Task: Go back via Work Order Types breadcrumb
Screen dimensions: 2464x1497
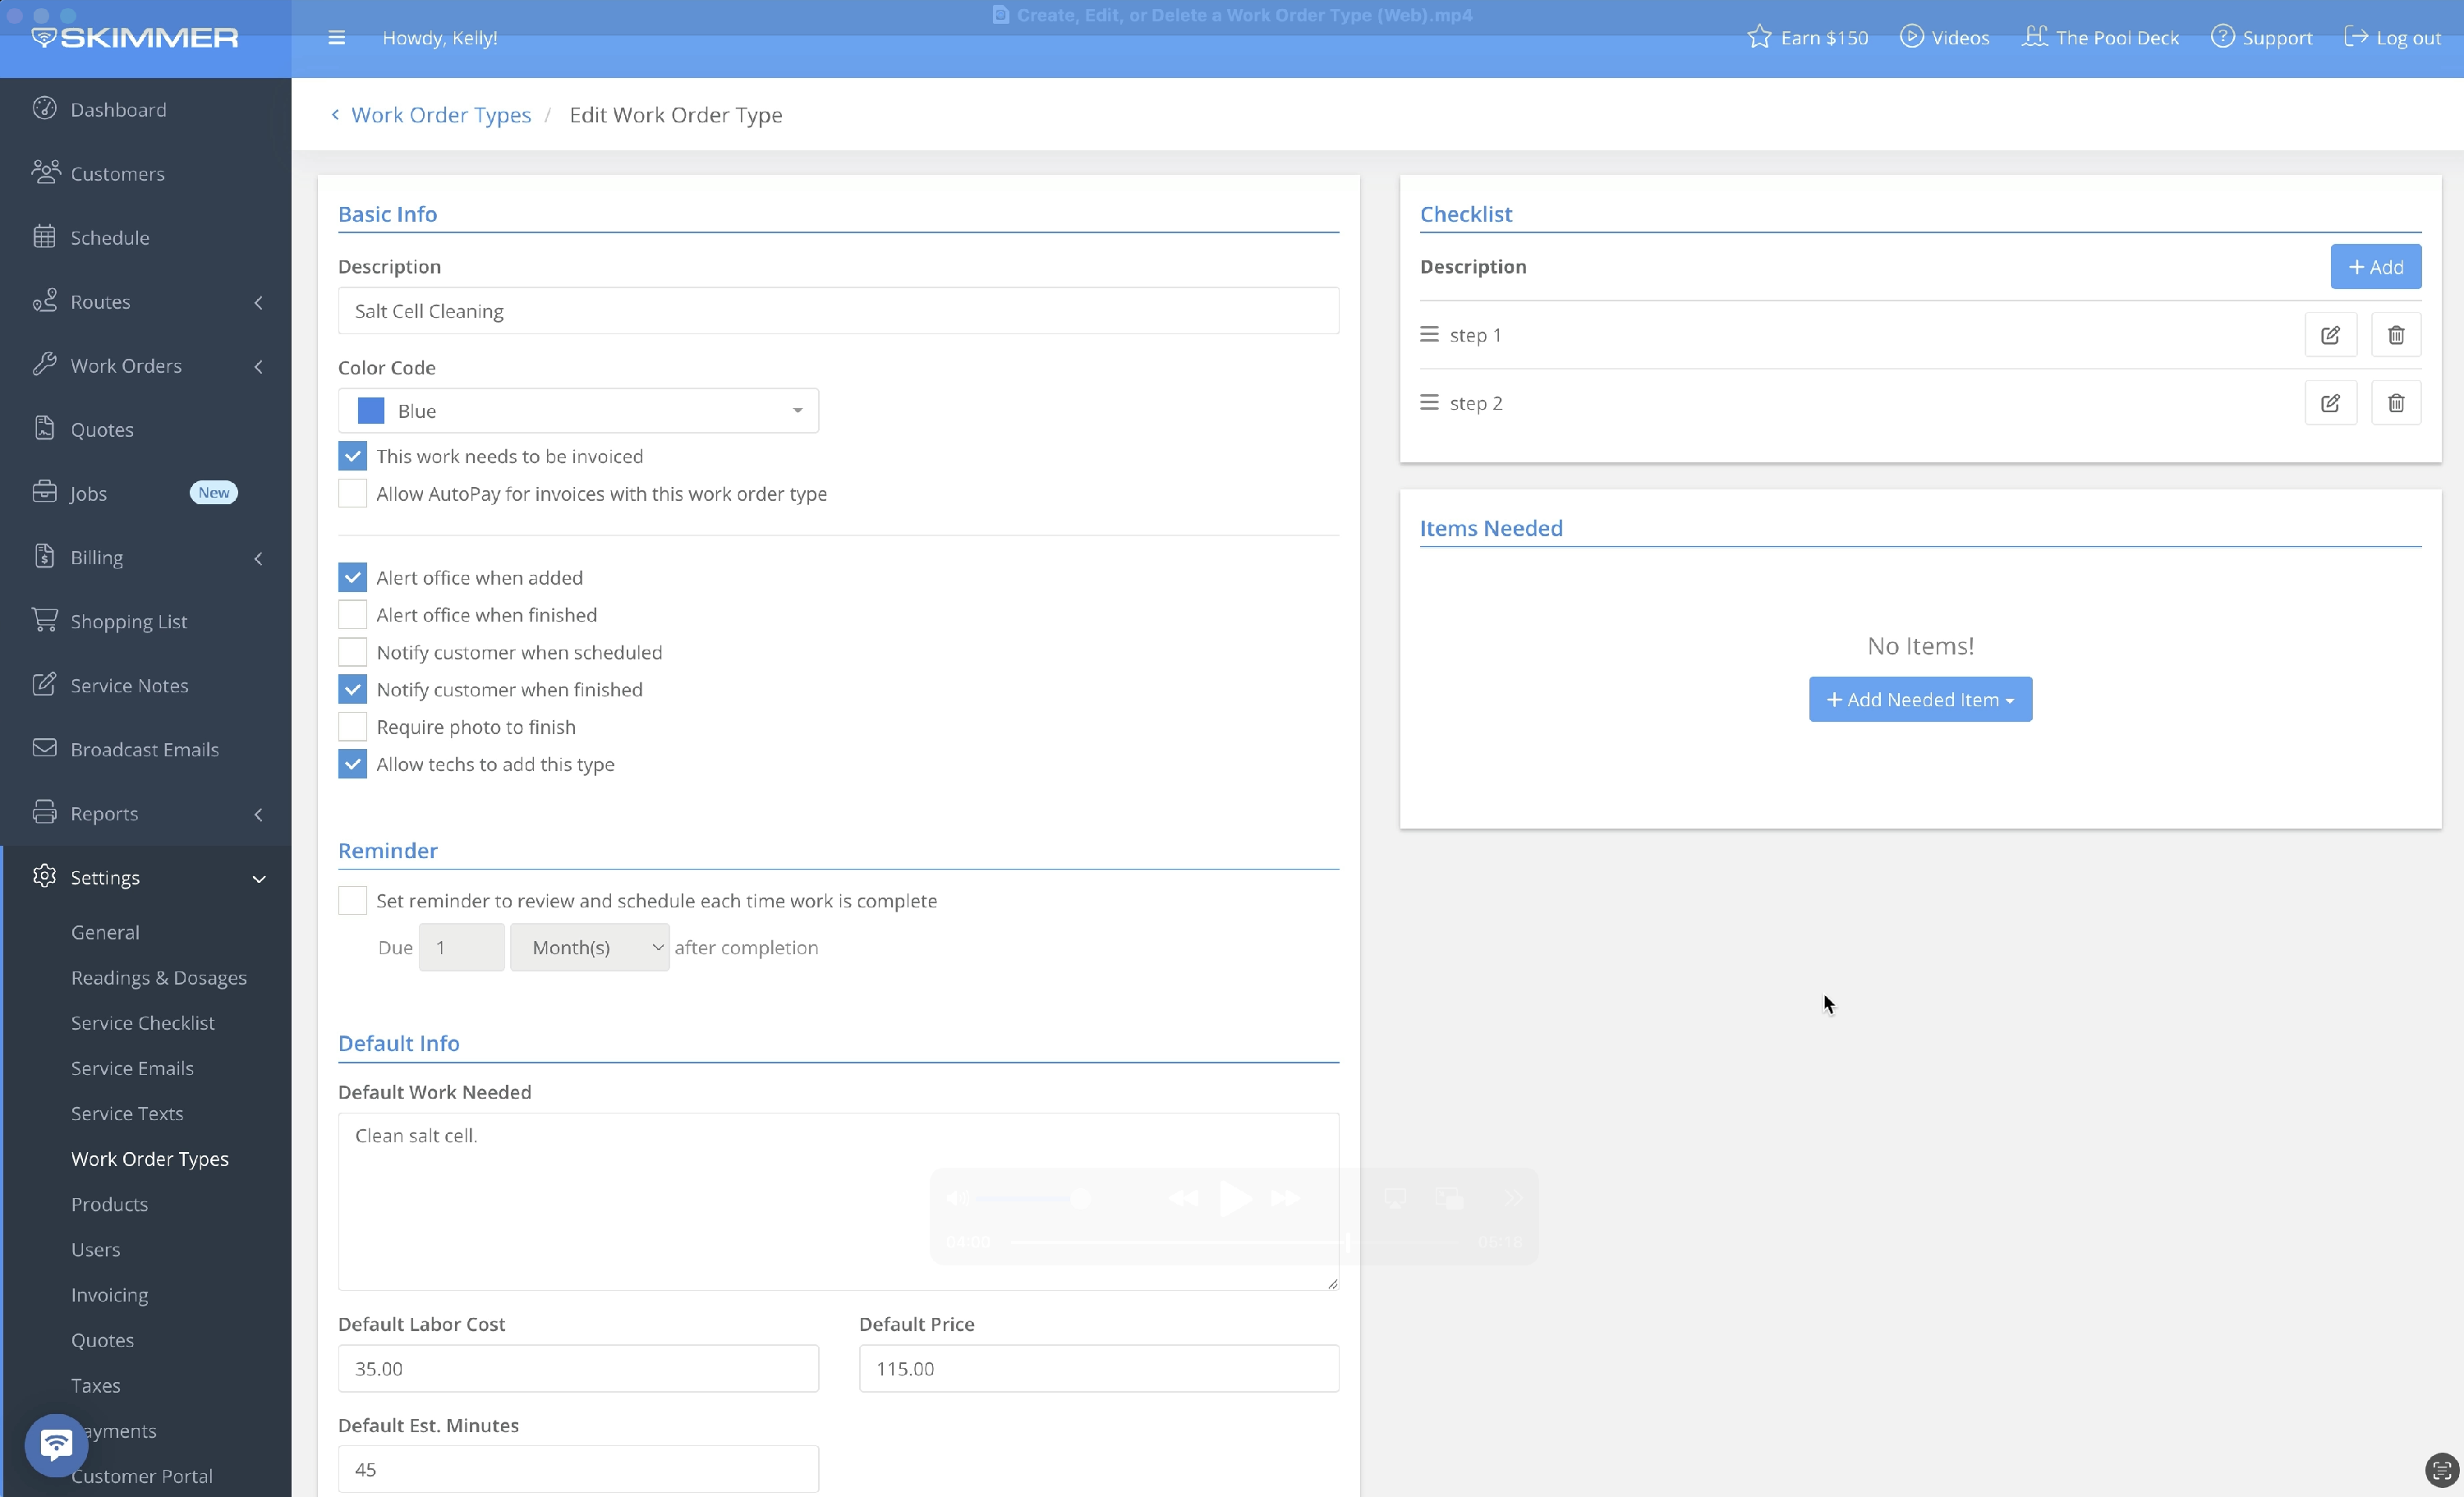Action: (440, 115)
